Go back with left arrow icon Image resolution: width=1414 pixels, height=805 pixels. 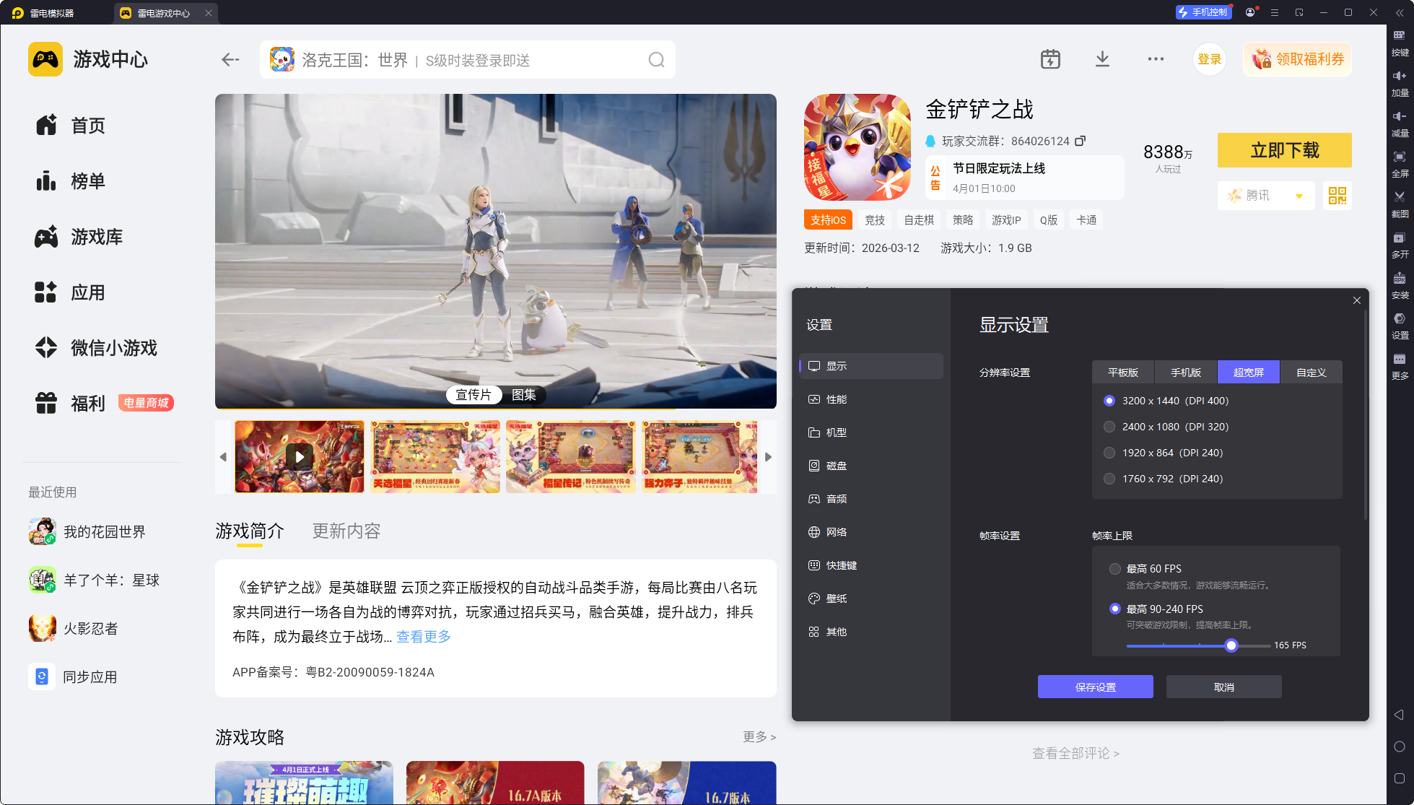coord(230,60)
